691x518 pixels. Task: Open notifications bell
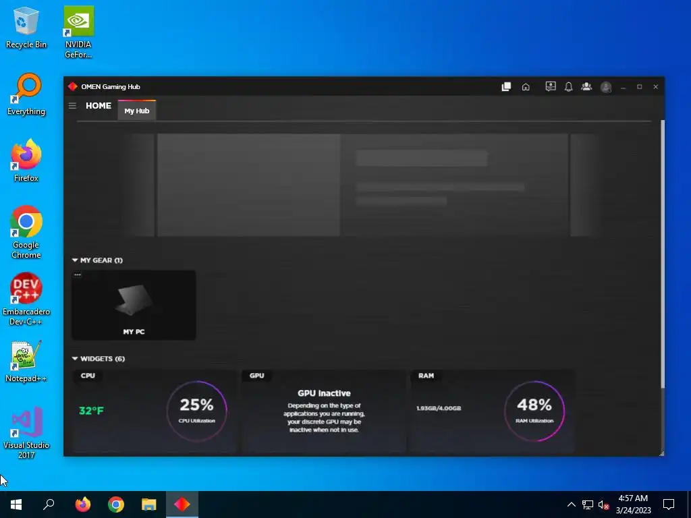pyautogui.click(x=568, y=87)
